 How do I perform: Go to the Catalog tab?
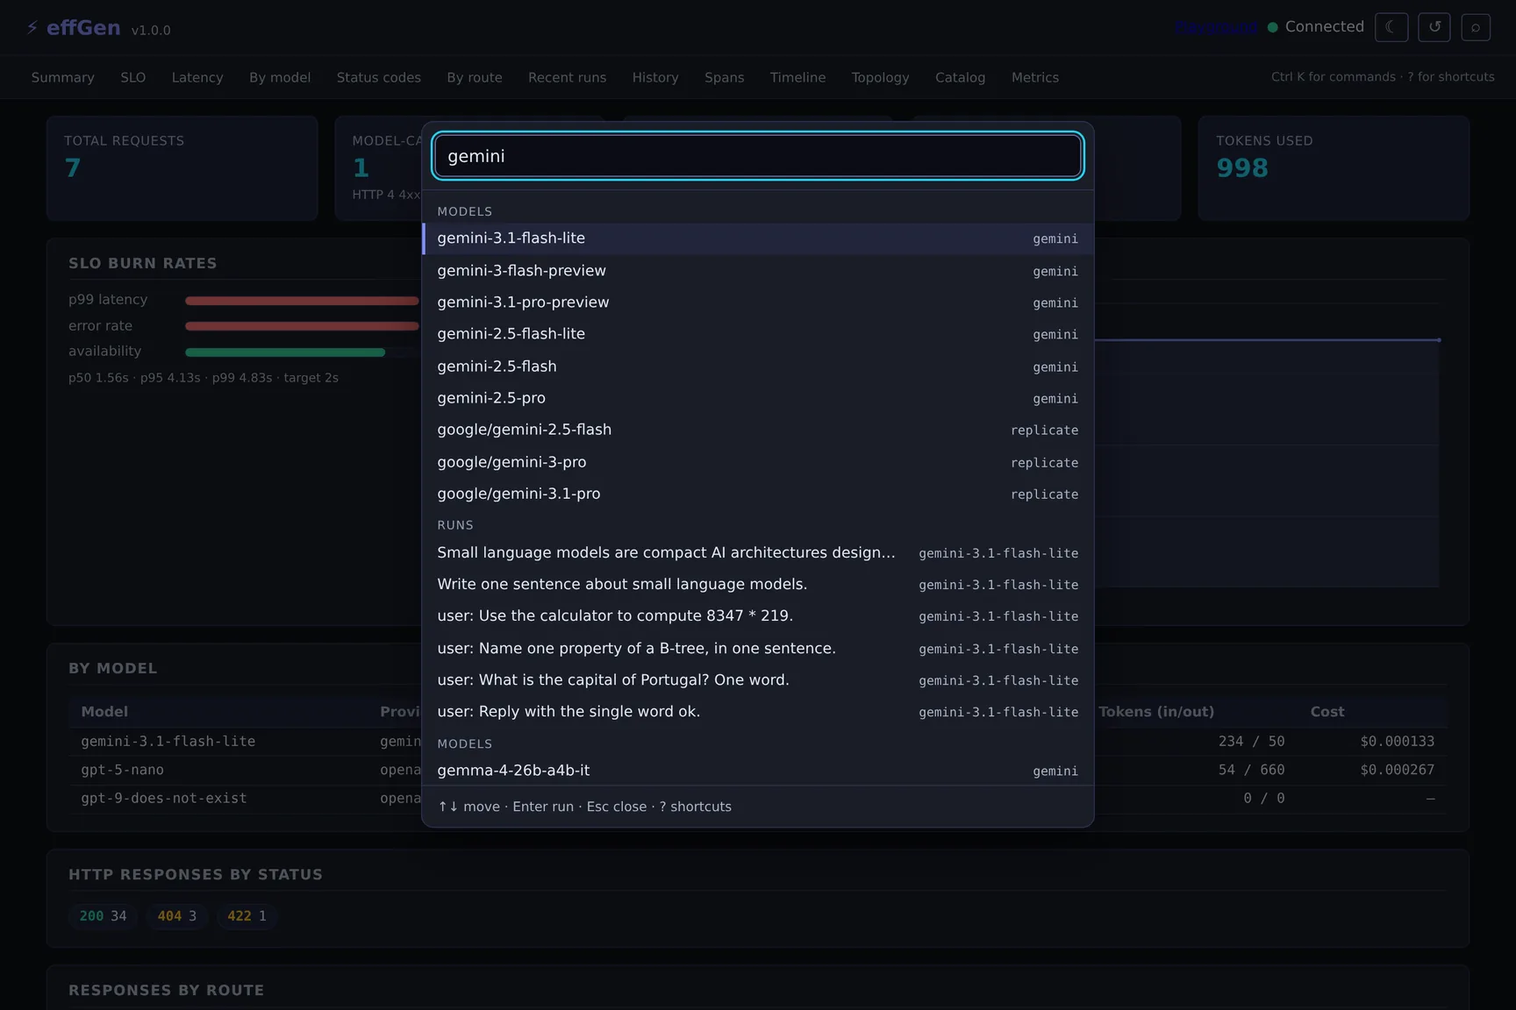pos(960,77)
